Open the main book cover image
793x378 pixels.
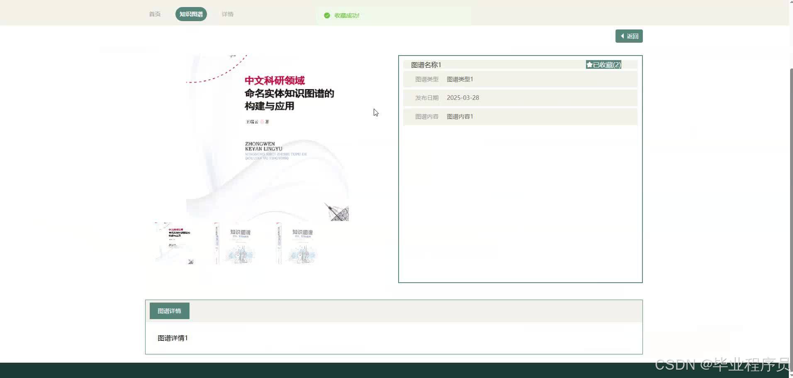pos(268,138)
